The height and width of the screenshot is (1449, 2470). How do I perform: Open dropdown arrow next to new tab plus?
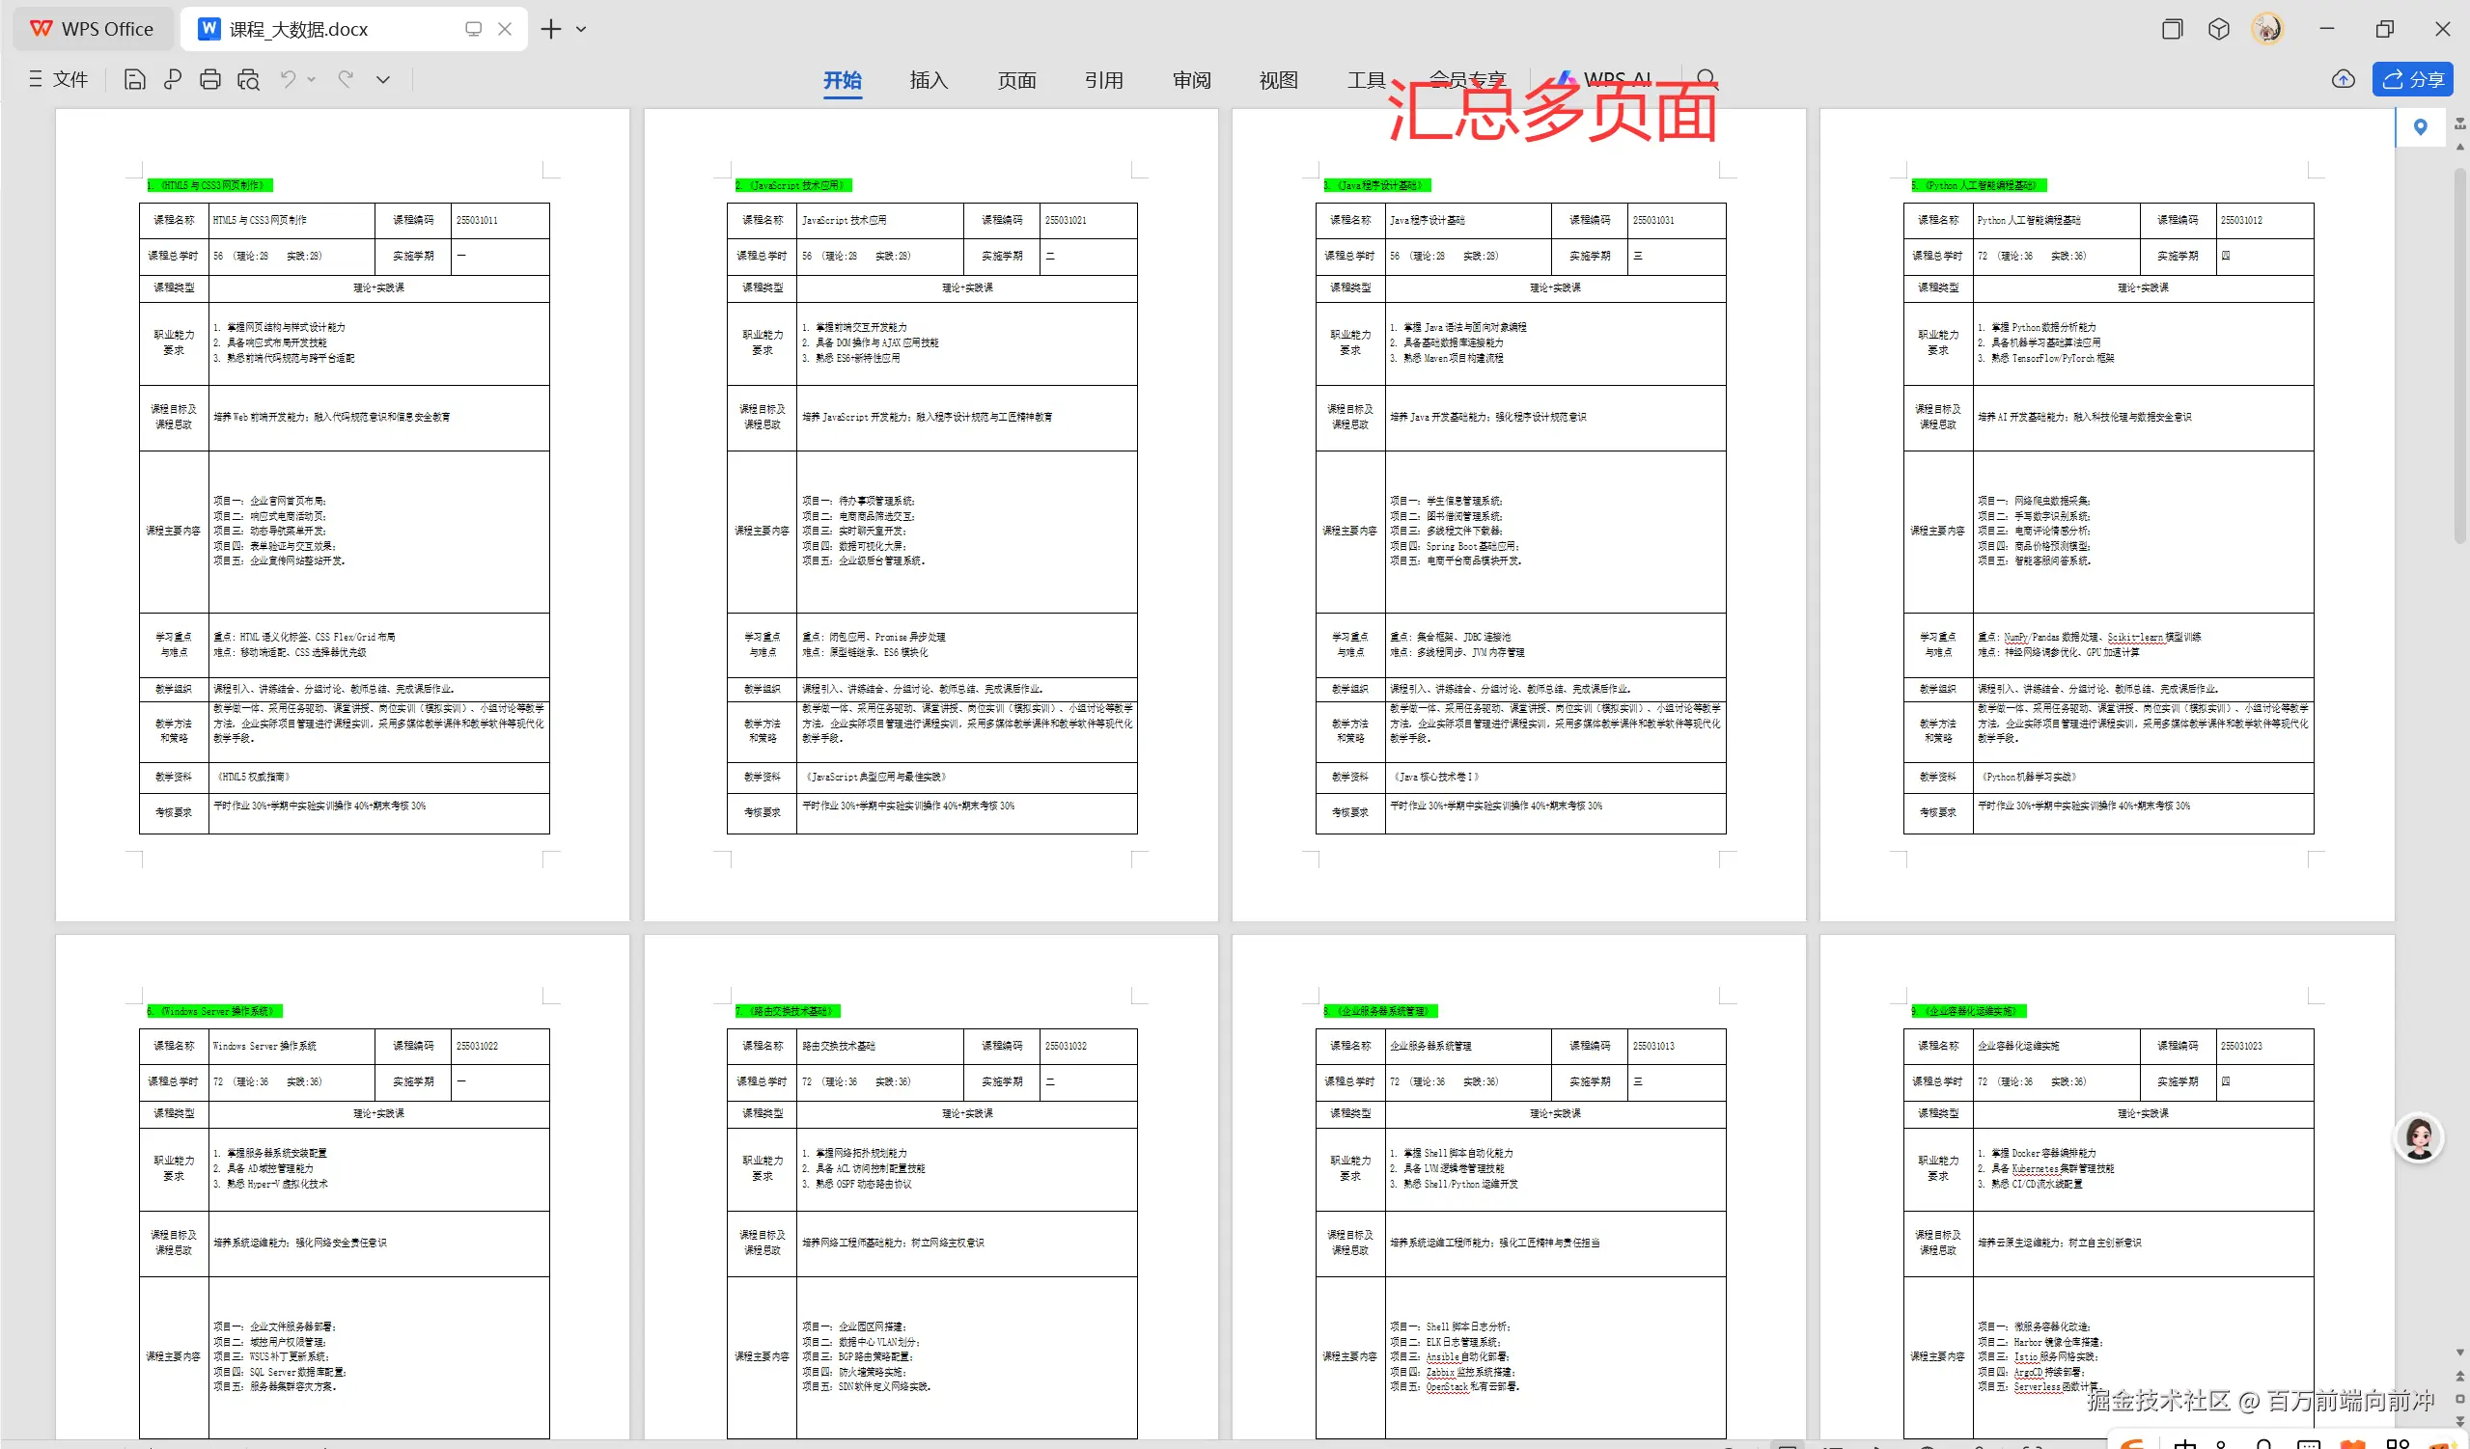[x=581, y=29]
